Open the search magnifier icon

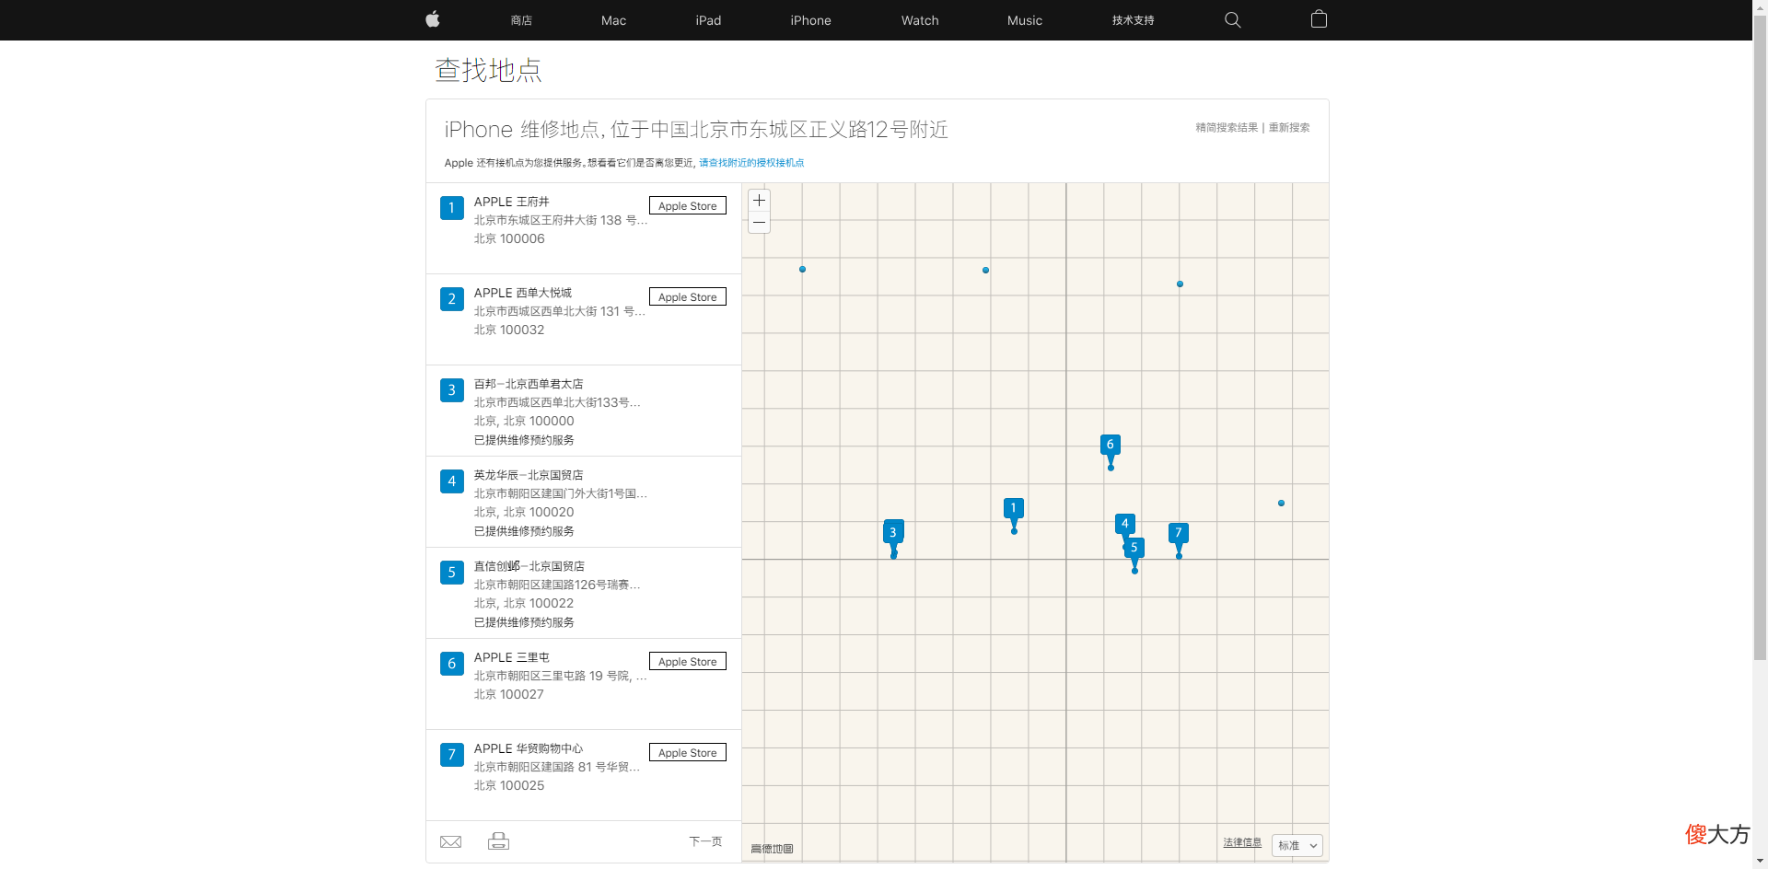pyautogui.click(x=1233, y=20)
